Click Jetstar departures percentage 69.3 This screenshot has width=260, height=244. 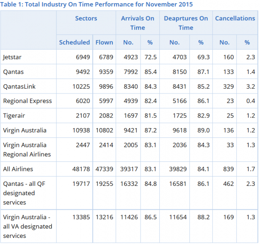click(x=204, y=57)
